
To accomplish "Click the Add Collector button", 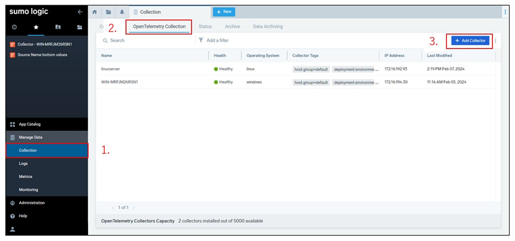I will coord(470,40).
